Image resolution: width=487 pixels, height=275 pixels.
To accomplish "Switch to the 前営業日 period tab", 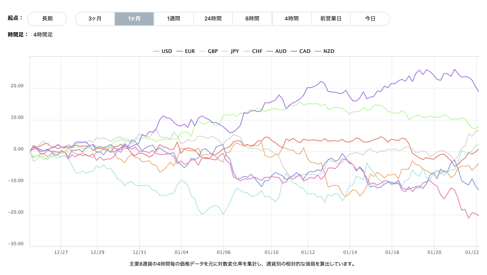I will 331,19.
